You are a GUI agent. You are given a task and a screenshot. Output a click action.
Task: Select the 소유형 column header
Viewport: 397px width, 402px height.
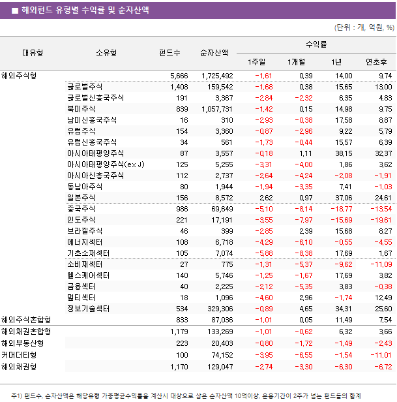tap(106, 53)
